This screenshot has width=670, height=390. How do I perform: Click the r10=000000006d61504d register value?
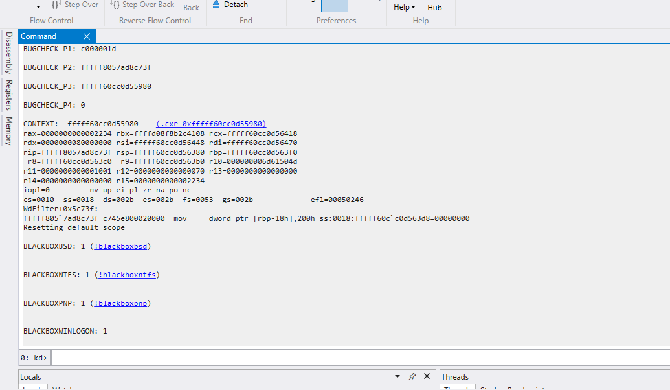[x=253, y=162]
